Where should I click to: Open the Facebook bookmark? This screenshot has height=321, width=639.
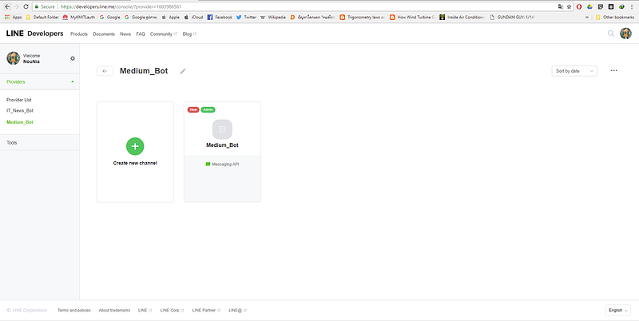click(x=220, y=17)
